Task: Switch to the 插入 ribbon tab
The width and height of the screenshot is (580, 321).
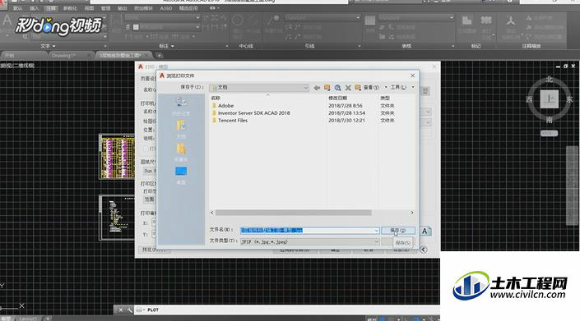Action: point(34,8)
